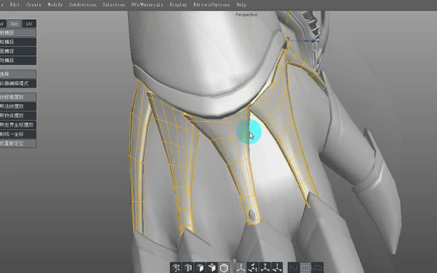Switch to the UV tab
The height and width of the screenshot is (273, 437).
(x=29, y=24)
